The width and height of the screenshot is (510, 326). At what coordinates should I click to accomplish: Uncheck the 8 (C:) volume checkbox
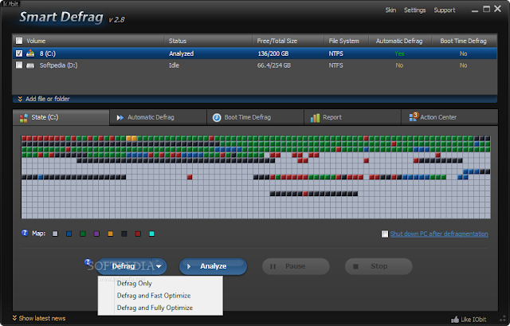tap(19, 53)
